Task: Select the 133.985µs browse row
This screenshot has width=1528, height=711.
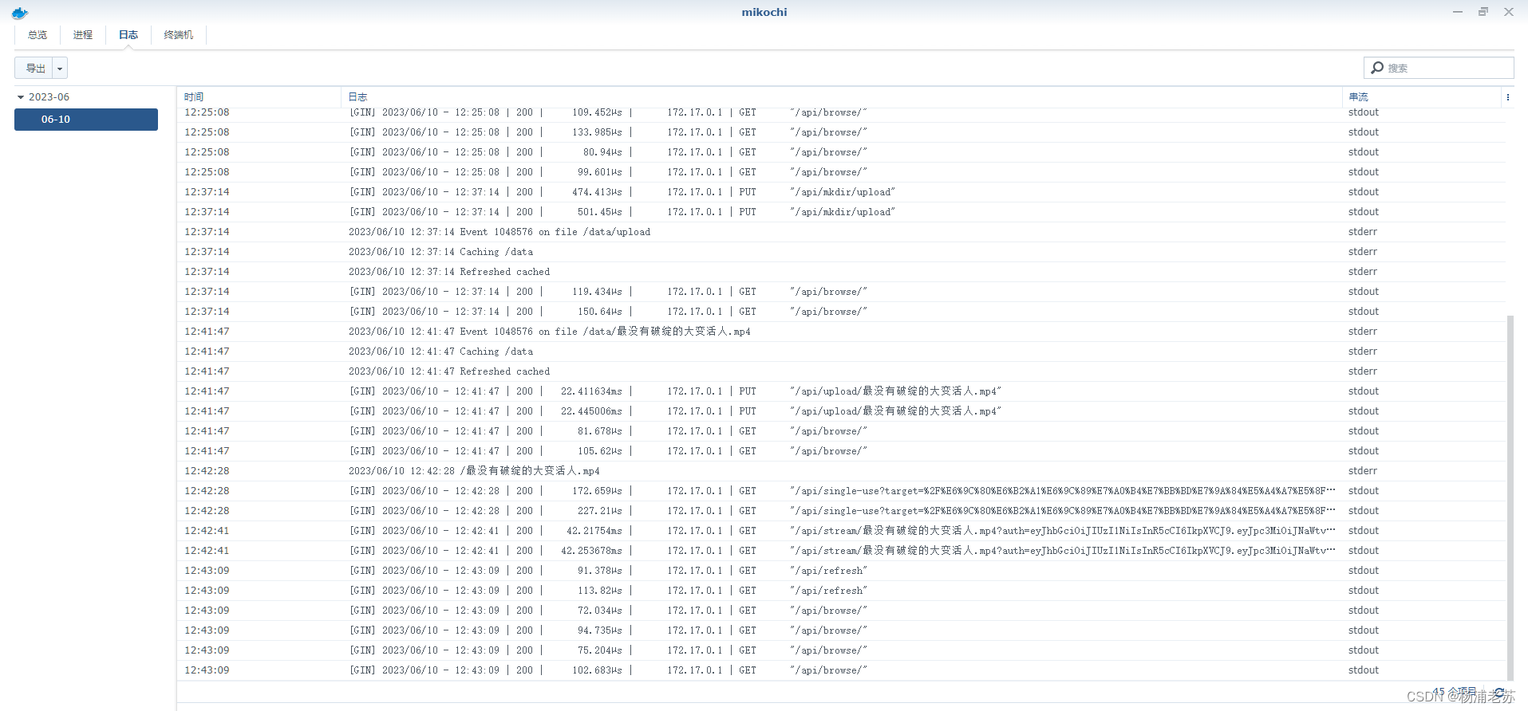Action: [841, 132]
